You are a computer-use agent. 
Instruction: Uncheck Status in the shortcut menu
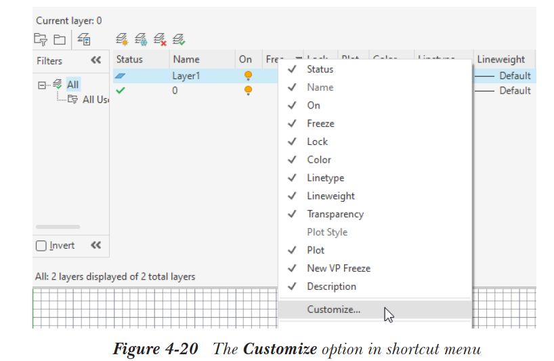click(375, 69)
